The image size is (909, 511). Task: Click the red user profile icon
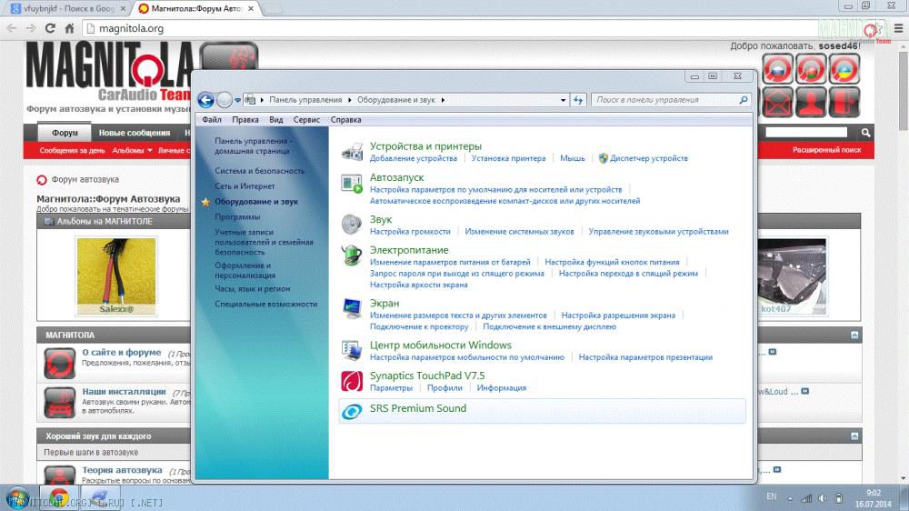click(811, 102)
